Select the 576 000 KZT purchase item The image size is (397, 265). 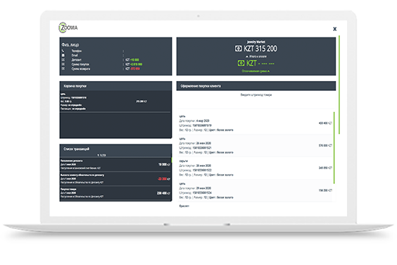coord(256,146)
